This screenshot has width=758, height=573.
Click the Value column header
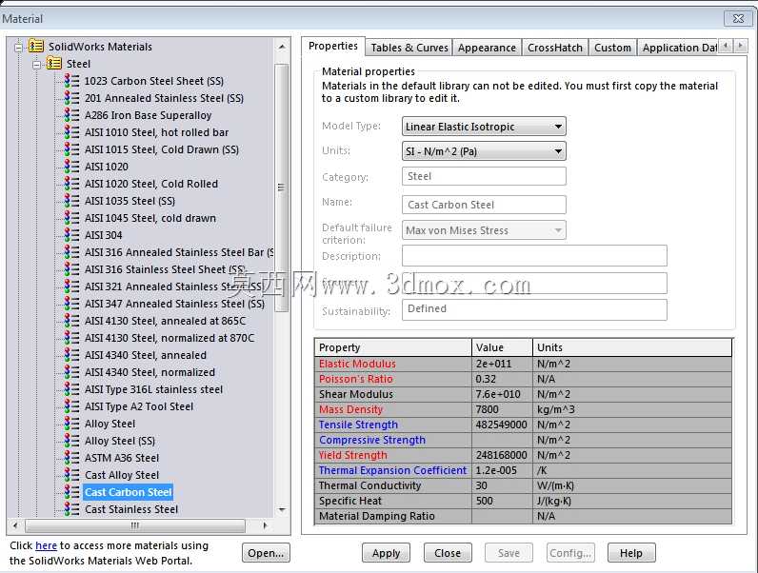point(502,347)
